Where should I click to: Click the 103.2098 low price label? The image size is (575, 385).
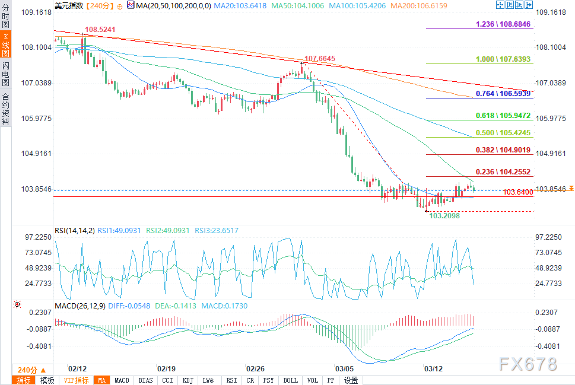[444, 215]
